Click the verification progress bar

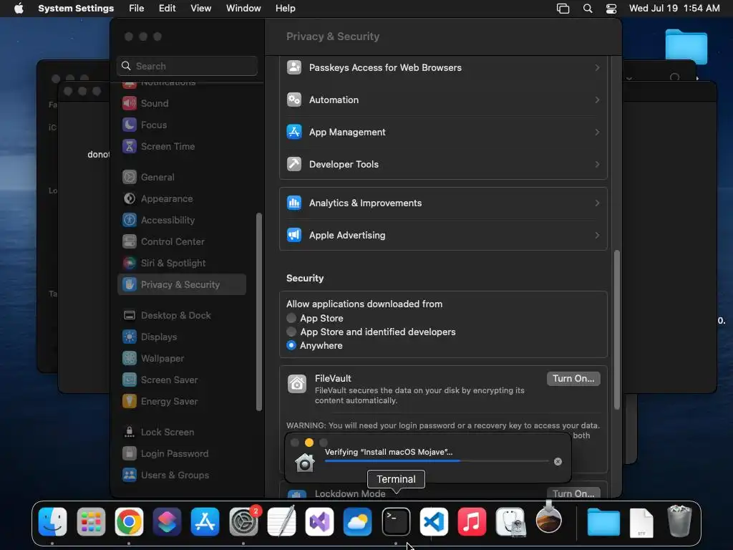[x=437, y=461]
